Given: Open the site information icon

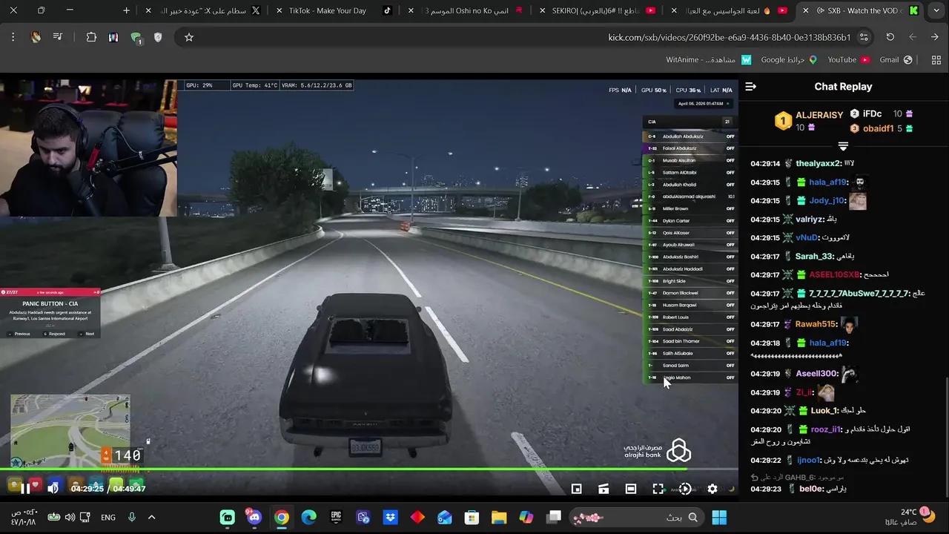Looking at the screenshot, I should click(x=864, y=37).
